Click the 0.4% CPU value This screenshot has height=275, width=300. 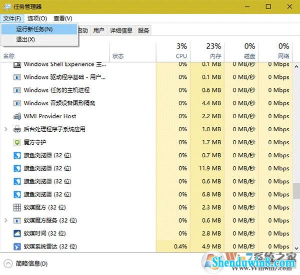click(x=180, y=247)
